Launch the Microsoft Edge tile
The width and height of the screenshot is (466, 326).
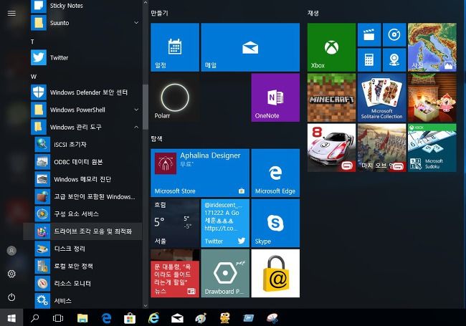pos(275,173)
